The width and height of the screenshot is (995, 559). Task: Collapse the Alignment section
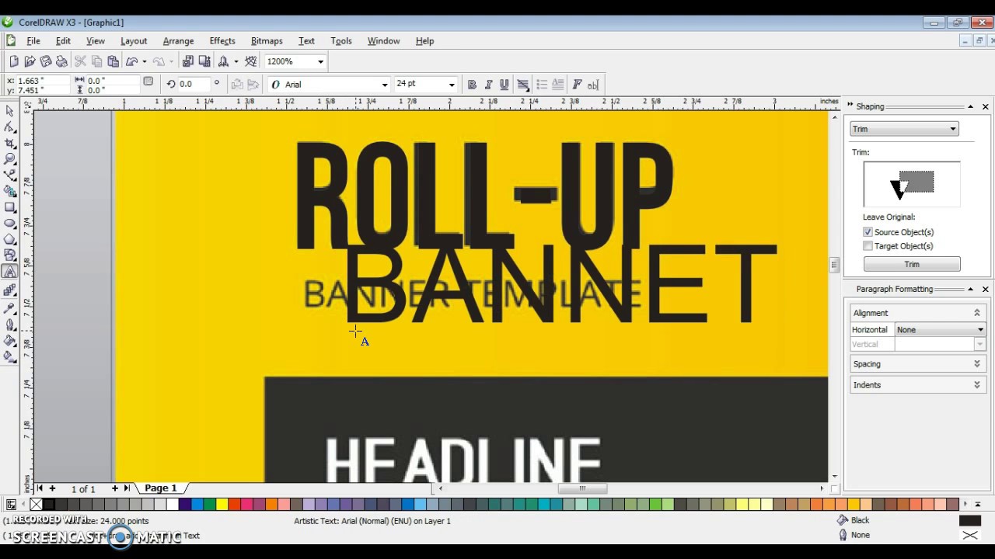coord(977,313)
